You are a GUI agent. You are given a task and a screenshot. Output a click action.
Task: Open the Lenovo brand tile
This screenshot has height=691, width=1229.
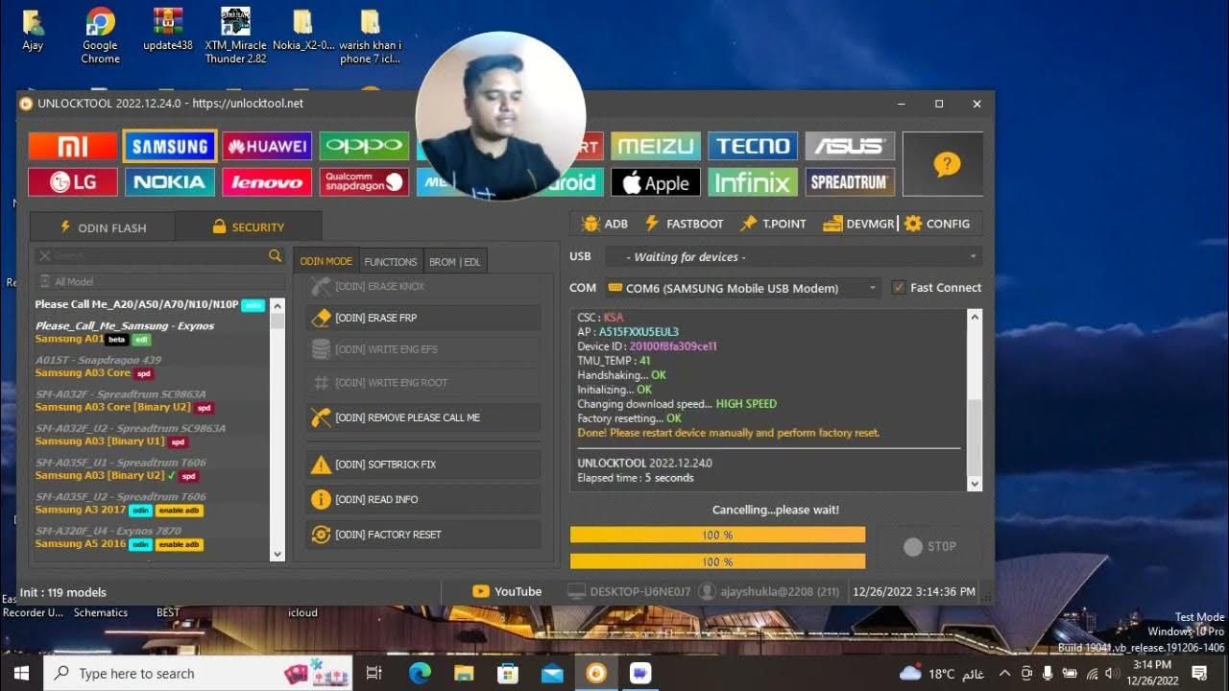click(267, 182)
